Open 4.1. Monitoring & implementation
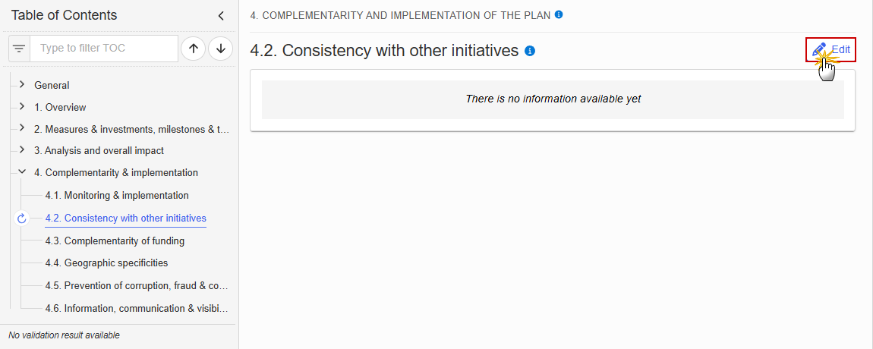Screen dimensions: 873x349 pyautogui.click(x=117, y=196)
